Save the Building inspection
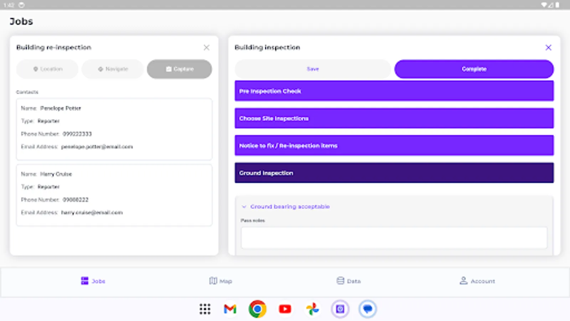The image size is (570, 321). pyautogui.click(x=312, y=69)
